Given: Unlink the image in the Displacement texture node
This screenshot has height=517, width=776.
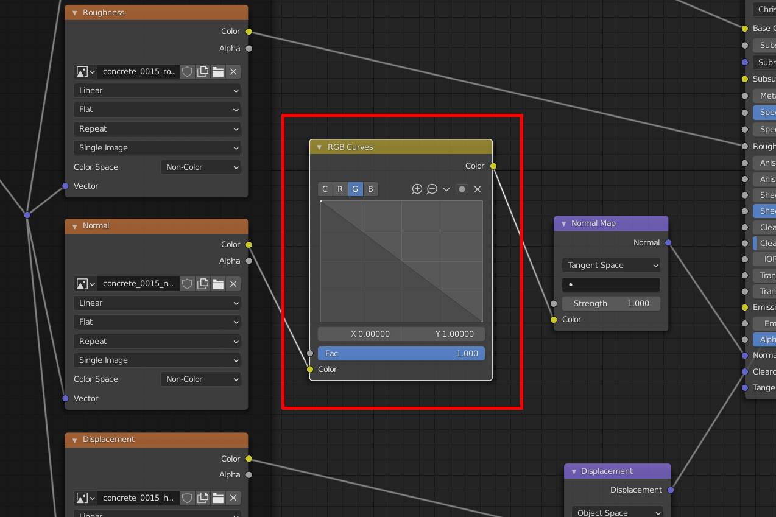Looking at the screenshot, I should (x=233, y=498).
